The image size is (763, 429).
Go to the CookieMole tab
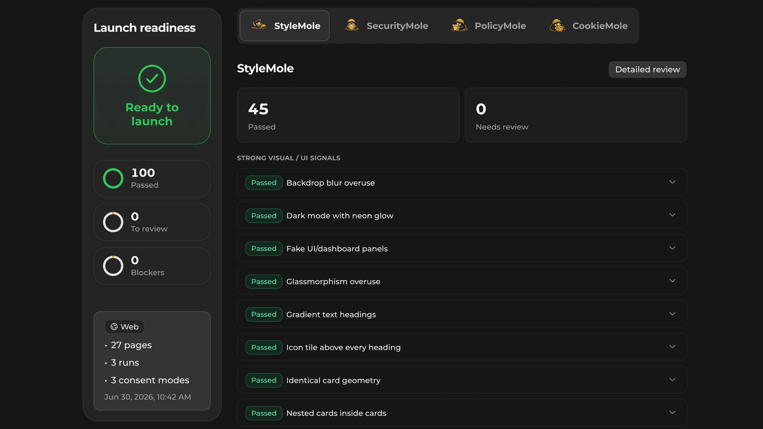pos(589,26)
